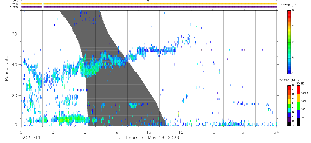Click the '15' tick on the UT hours axis
Image resolution: width=311 pixels, height=143 pixels.
181,132
